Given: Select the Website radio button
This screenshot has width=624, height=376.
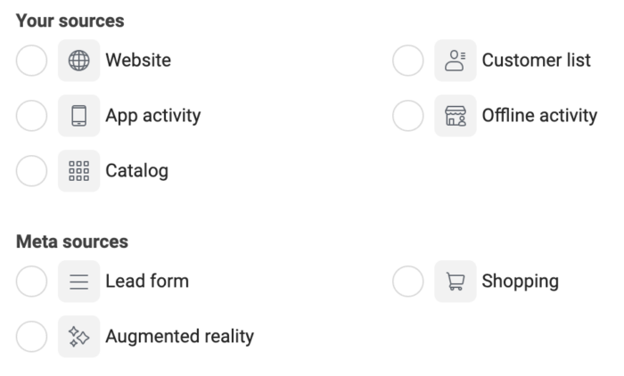Looking at the screenshot, I should click(31, 61).
